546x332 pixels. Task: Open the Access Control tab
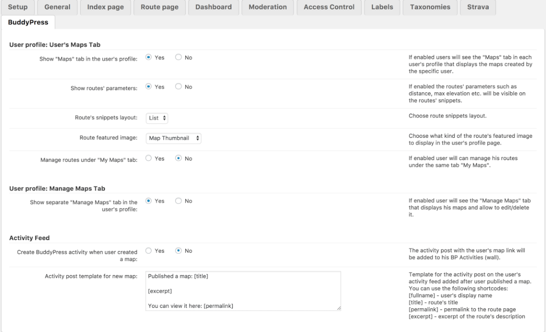coord(329,7)
